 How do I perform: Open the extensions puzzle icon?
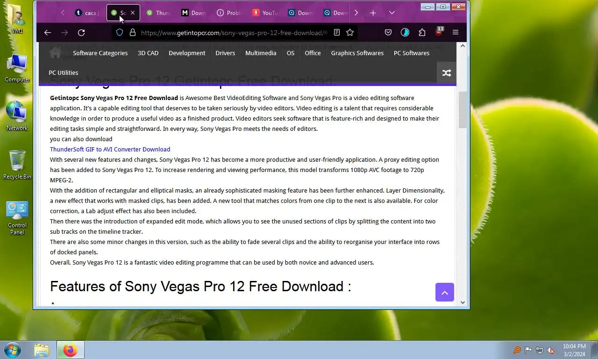422,32
